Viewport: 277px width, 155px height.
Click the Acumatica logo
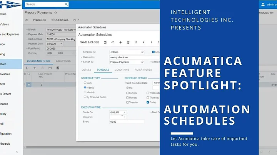11,4
